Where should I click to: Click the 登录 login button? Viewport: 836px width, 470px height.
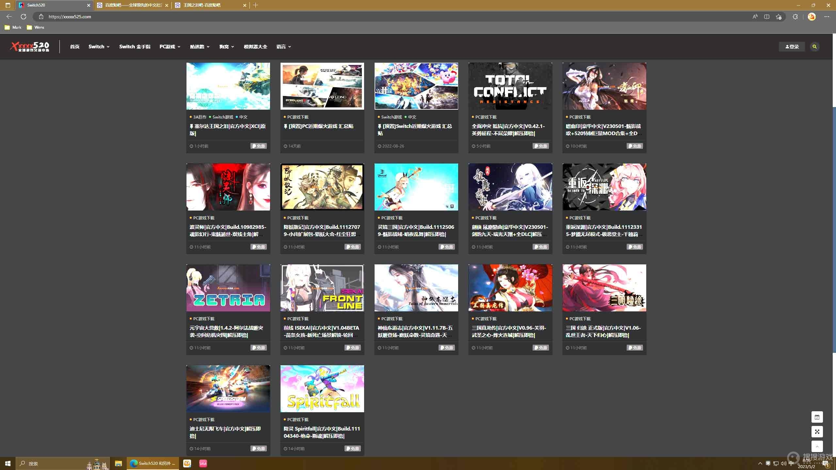click(792, 47)
